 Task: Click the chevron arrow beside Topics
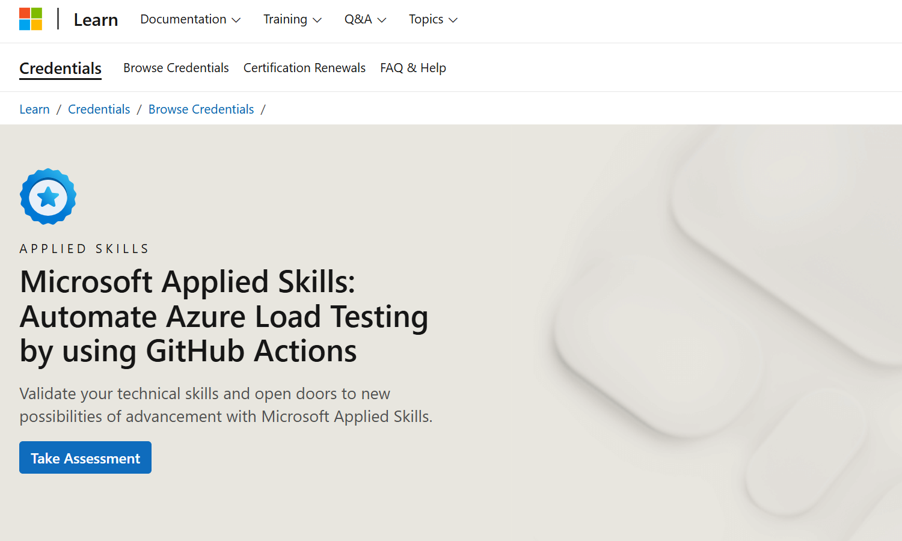[453, 20]
